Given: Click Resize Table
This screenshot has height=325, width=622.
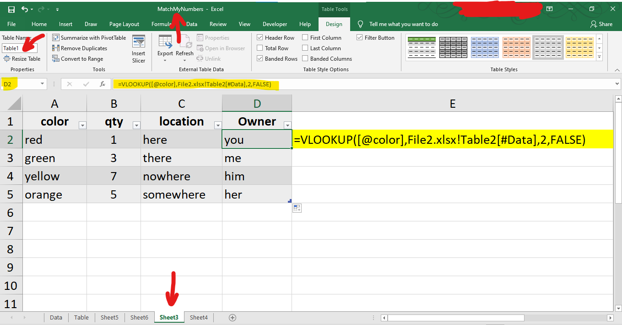Looking at the screenshot, I should tap(22, 59).
